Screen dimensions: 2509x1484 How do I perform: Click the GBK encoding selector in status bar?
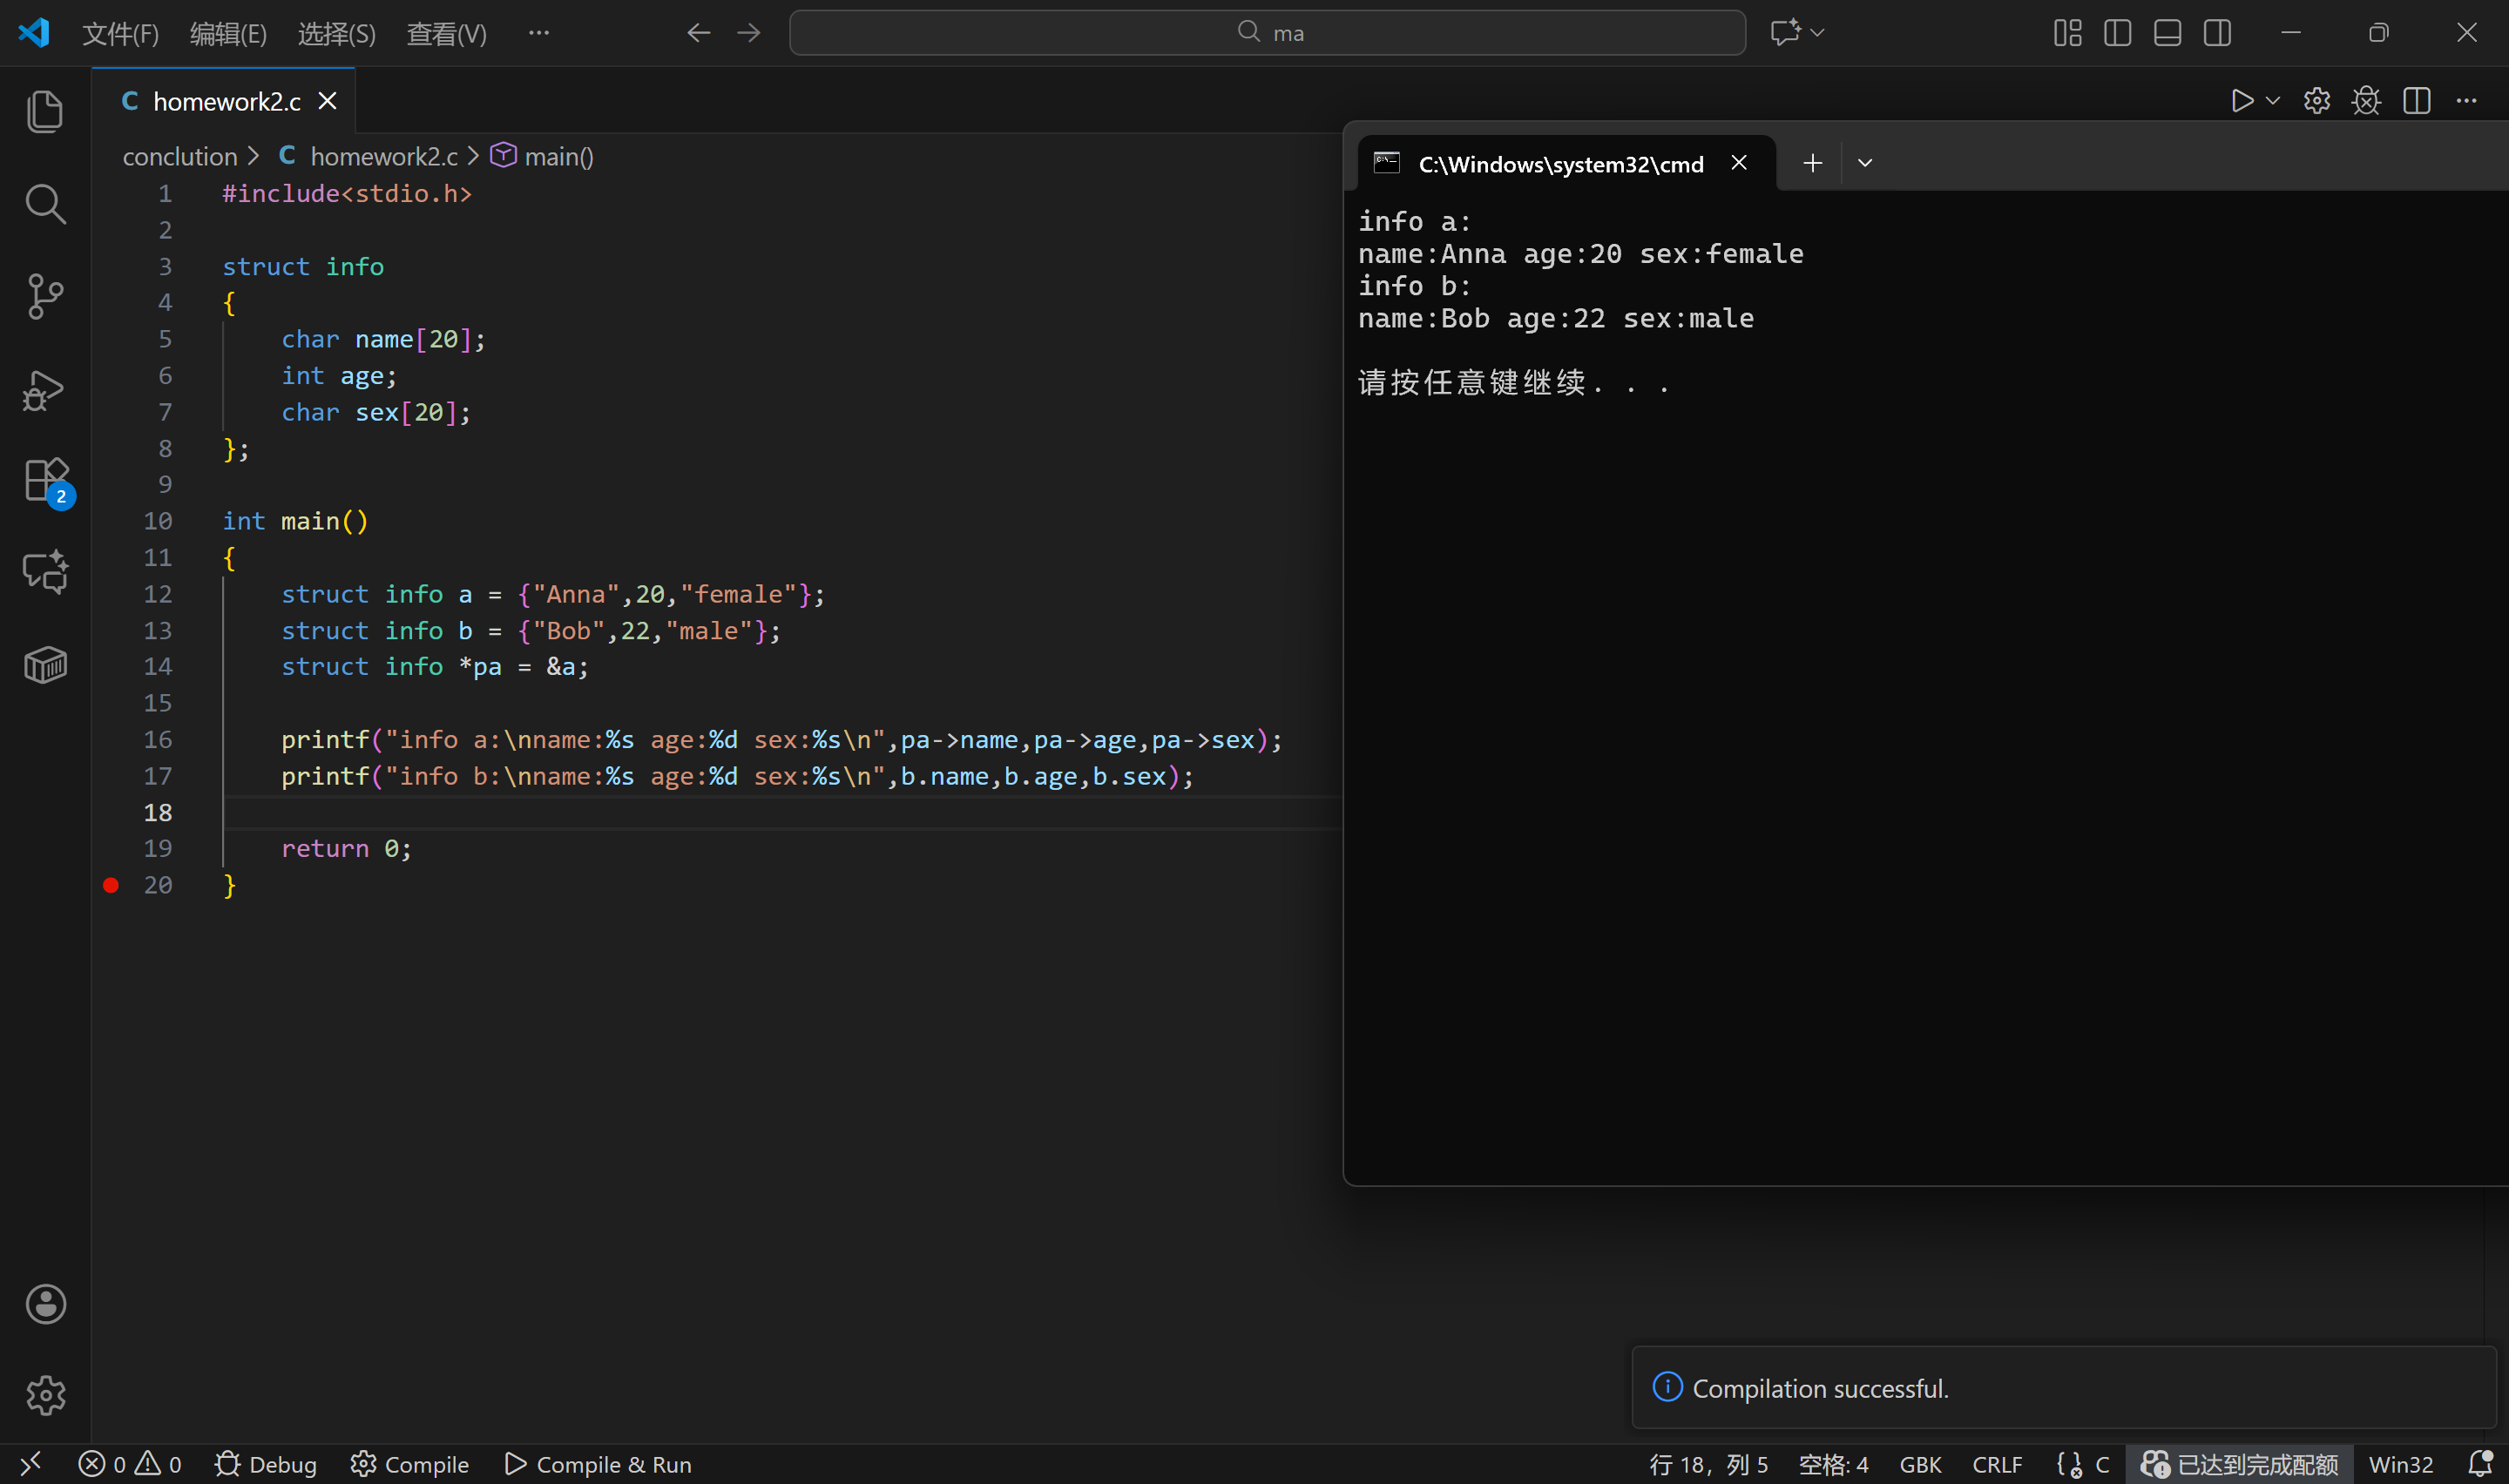click(1920, 1464)
